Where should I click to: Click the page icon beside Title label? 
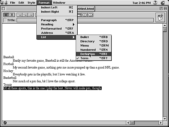[5, 20]
